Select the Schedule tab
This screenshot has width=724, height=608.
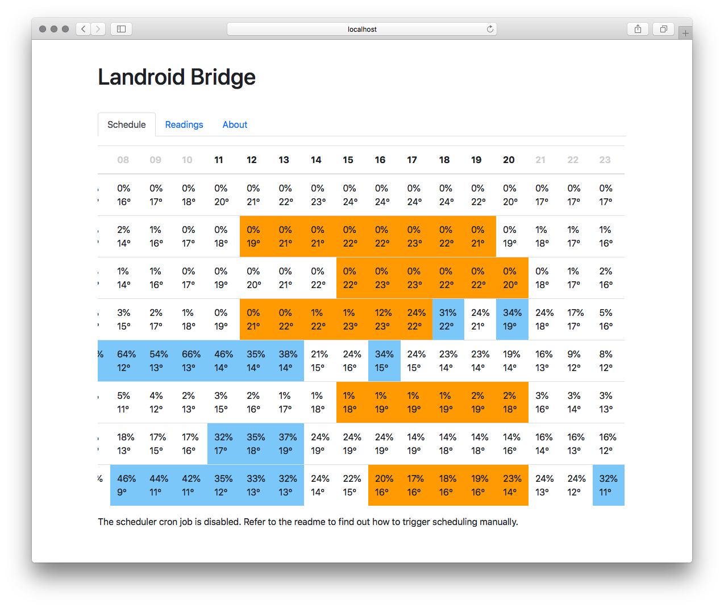click(127, 124)
